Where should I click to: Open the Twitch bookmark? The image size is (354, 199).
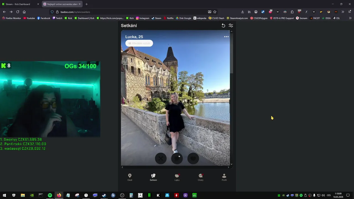tap(57, 18)
